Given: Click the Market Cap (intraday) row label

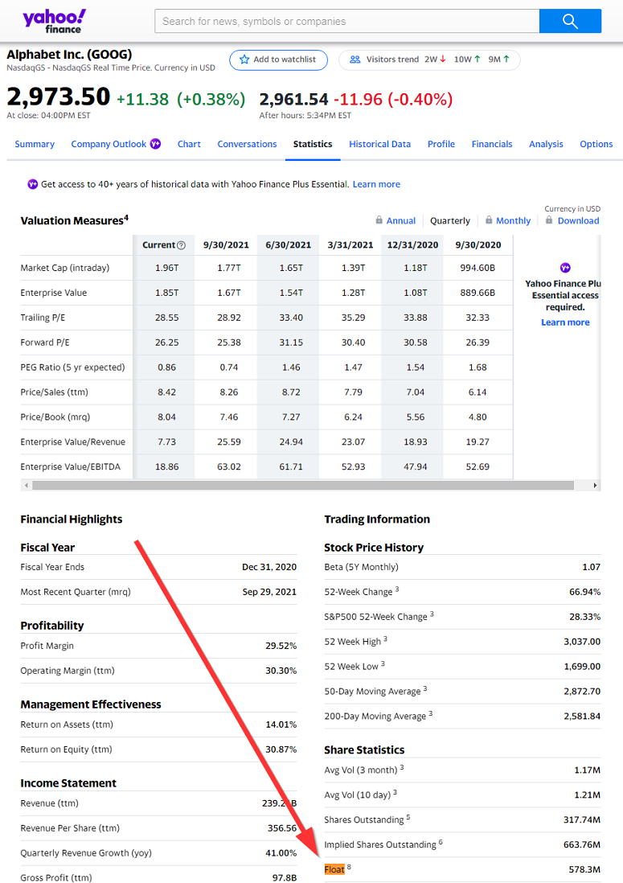Looking at the screenshot, I should [x=65, y=268].
